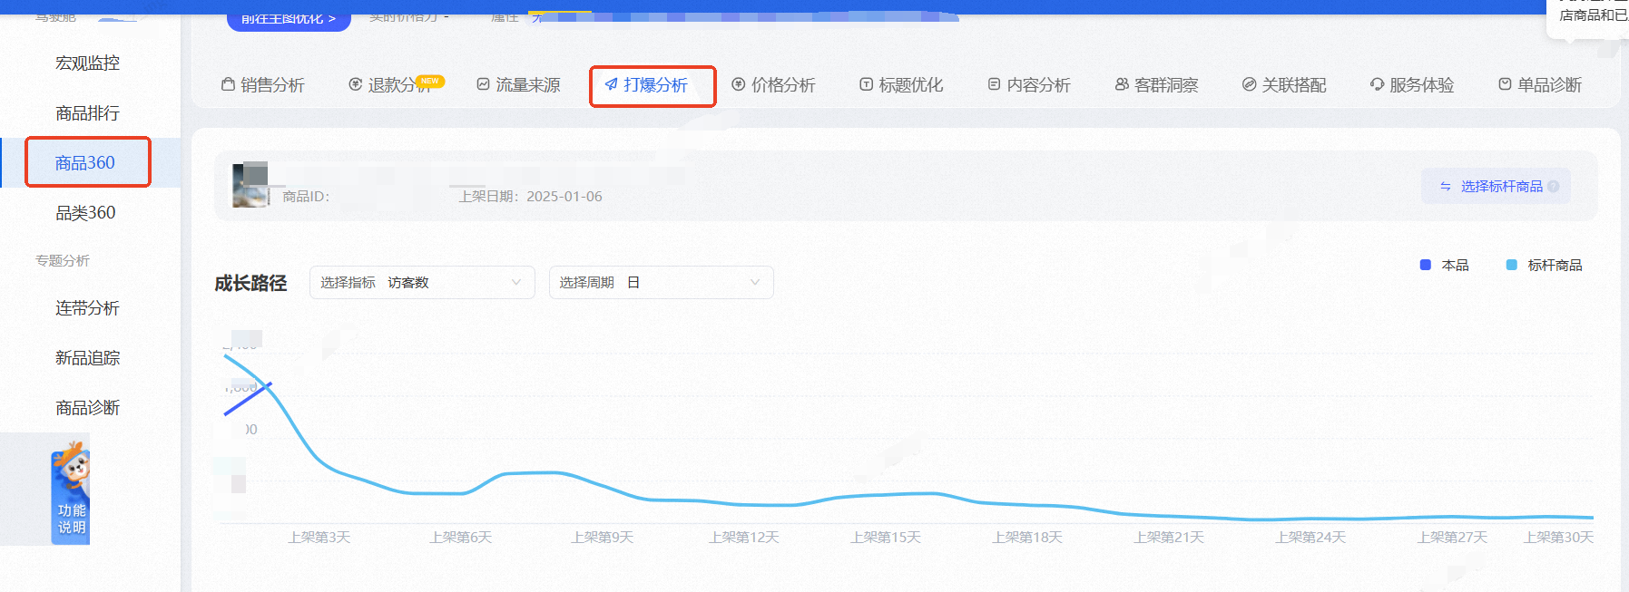Click the 关联搭配 link icon
1629x592 pixels.
[1249, 84]
